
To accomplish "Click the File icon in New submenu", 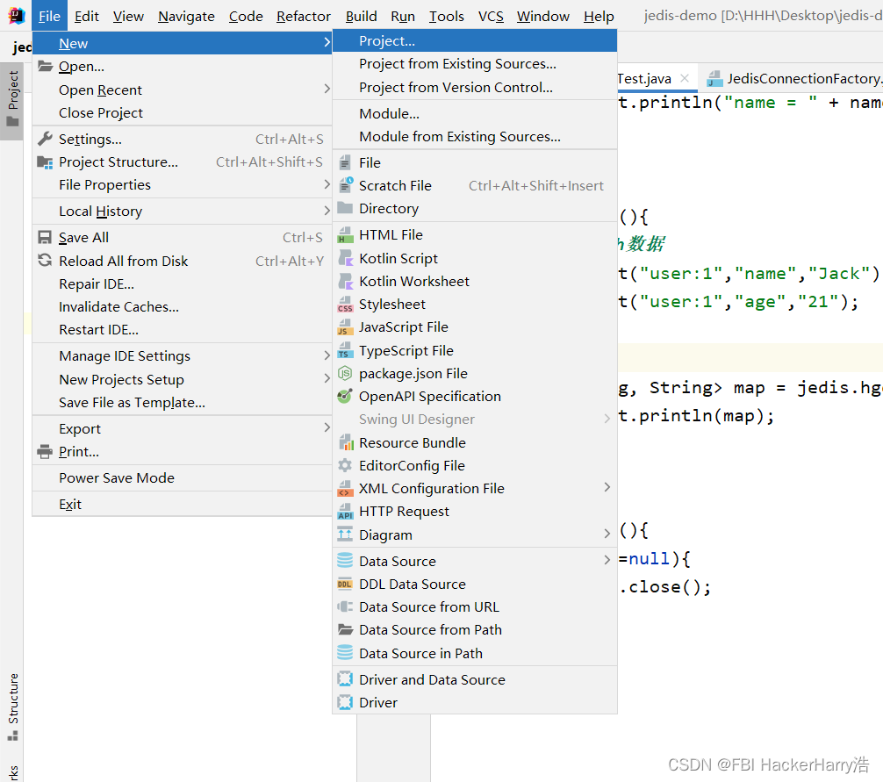I will (345, 162).
